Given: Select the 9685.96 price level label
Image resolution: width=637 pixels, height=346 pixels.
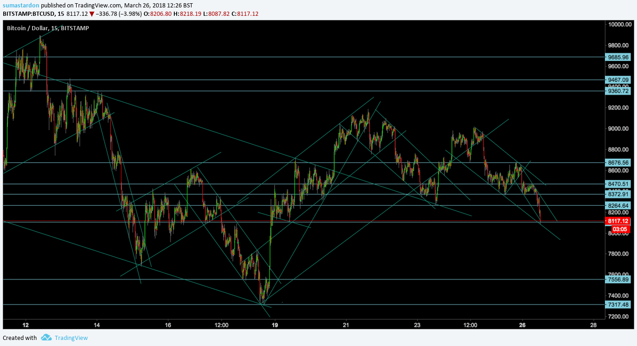Looking at the screenshot, I should [618, 57].
